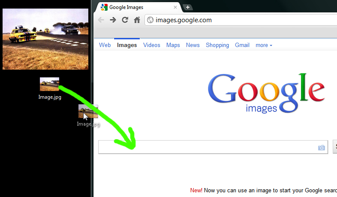
Task: Click the Image.jpg file name label
Action: tap(50, 97)
